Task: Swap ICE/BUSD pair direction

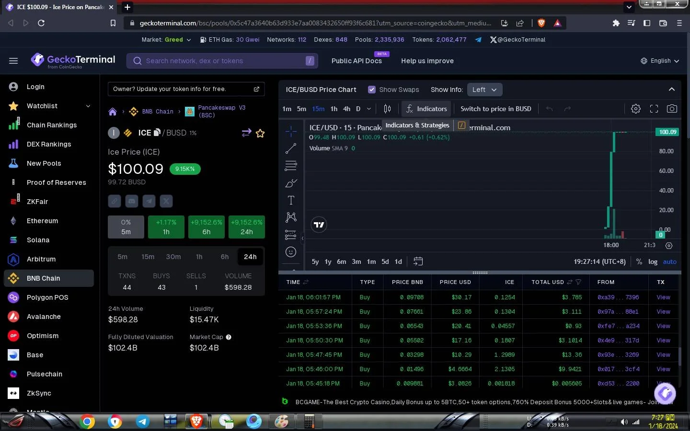Action: 246,133
